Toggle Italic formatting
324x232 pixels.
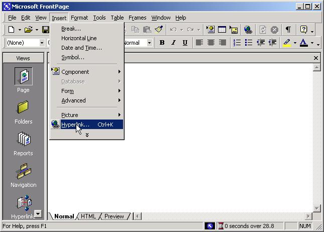click(174, 43)
